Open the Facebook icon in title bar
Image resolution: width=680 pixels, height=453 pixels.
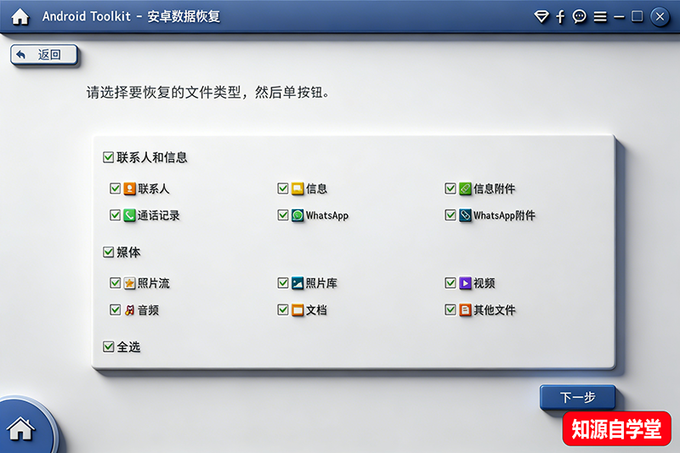[x=560, y=17]
